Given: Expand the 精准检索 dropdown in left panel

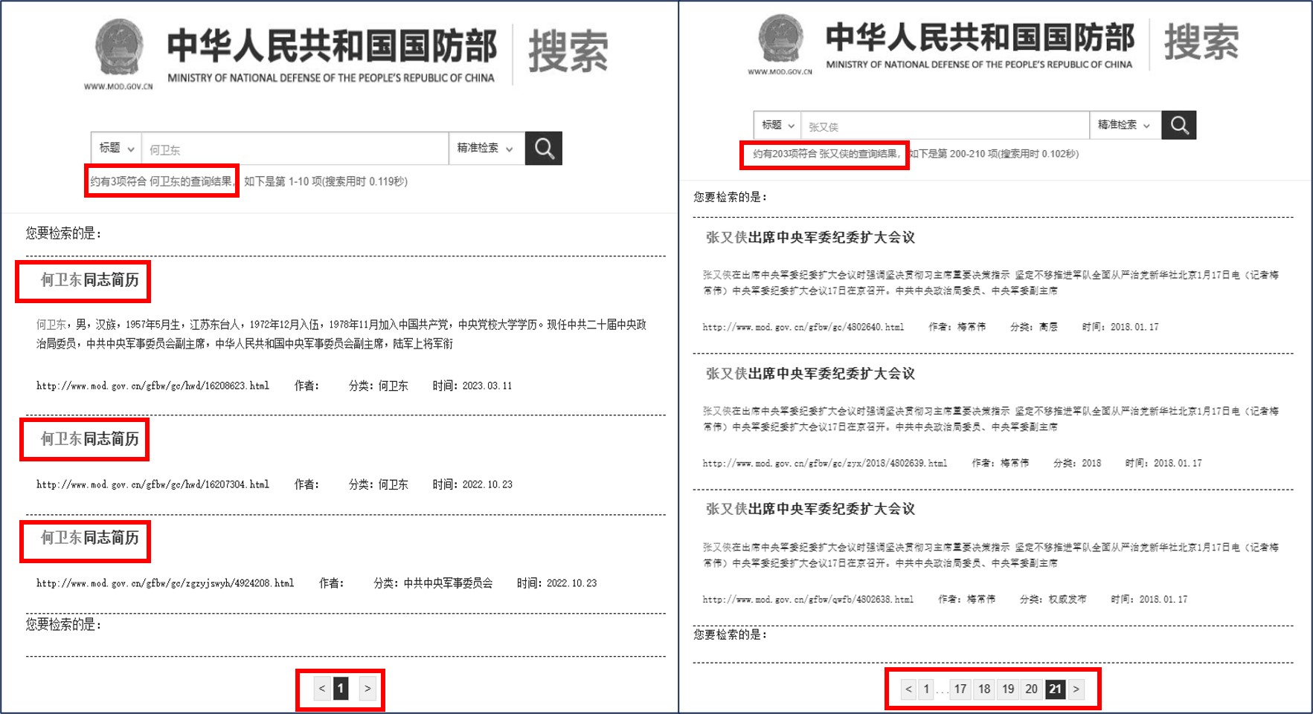Looking at the screenshot, I should click(485, 149).
